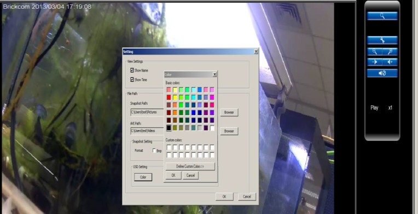This screenshot has width=418, height=214.
Task: Pick the white basic color swatch
Action: click(212, 128)
